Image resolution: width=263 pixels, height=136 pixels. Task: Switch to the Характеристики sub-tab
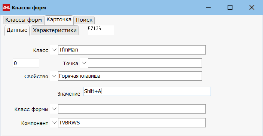[55, 30]
